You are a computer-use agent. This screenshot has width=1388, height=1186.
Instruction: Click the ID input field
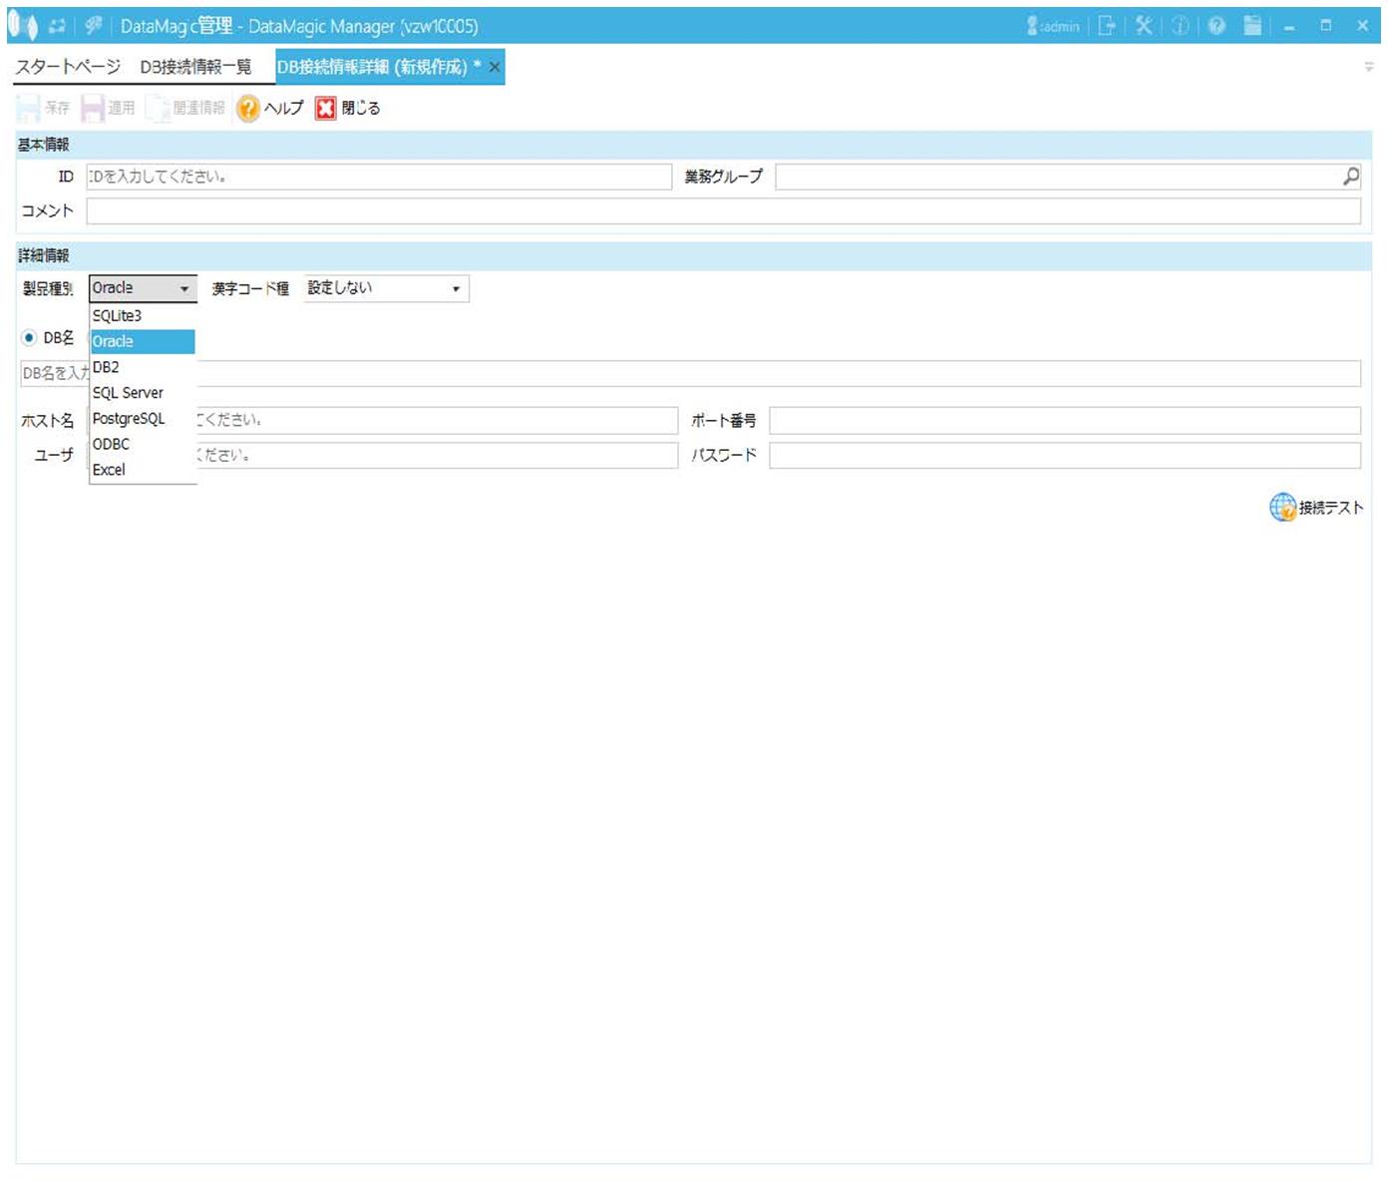pos(379,177)
